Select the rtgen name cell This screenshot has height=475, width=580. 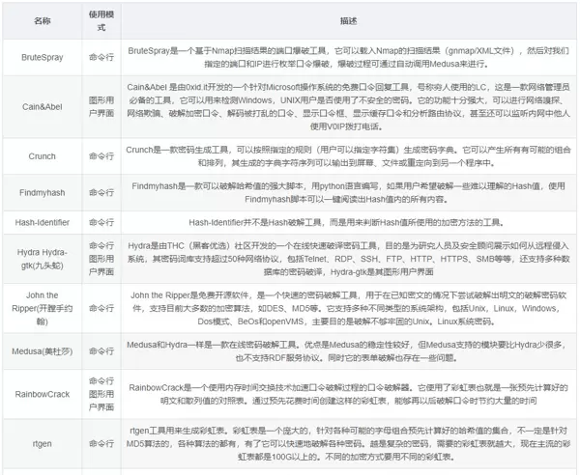coord(43,445)
